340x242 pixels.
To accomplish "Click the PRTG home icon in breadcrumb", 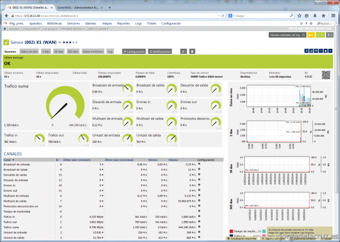I will click(5, 29).
